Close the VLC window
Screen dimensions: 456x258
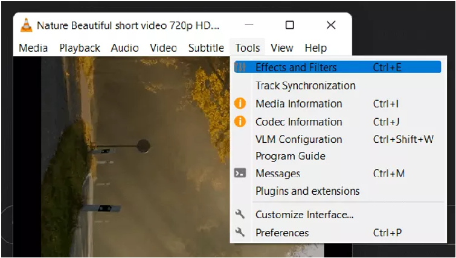(x=331, y=25)
